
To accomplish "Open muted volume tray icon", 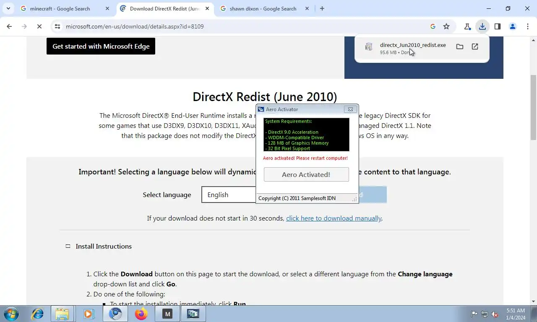I will point(495,314).
